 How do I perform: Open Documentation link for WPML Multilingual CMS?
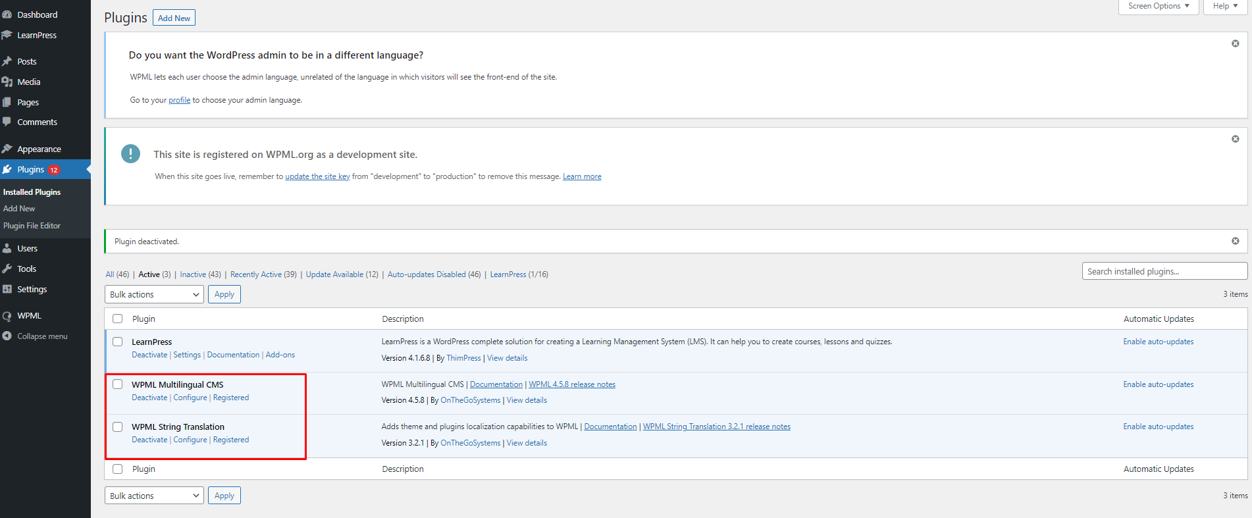click(x=496, y=384)
